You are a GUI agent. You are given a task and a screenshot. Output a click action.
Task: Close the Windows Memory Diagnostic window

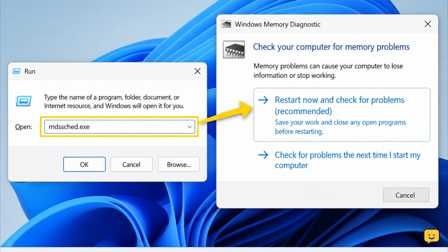[428, 24]
